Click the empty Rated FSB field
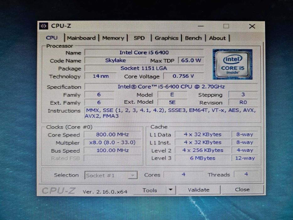 [x=112, y=158]
